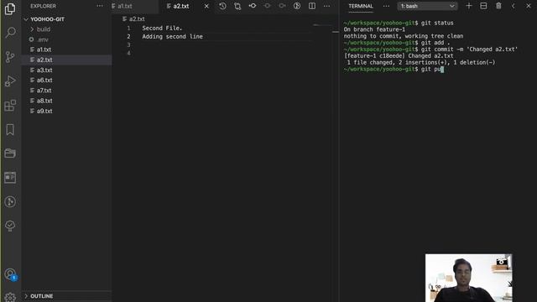Kill terminal with trash icon
Image resolution: width=537 pixels, height=302 pixels.
(498, 6)
